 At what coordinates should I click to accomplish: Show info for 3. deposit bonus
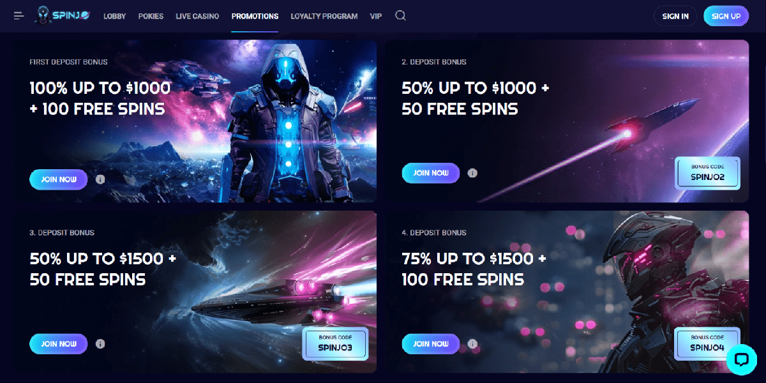pyautogui.click(x=100, y=343)
